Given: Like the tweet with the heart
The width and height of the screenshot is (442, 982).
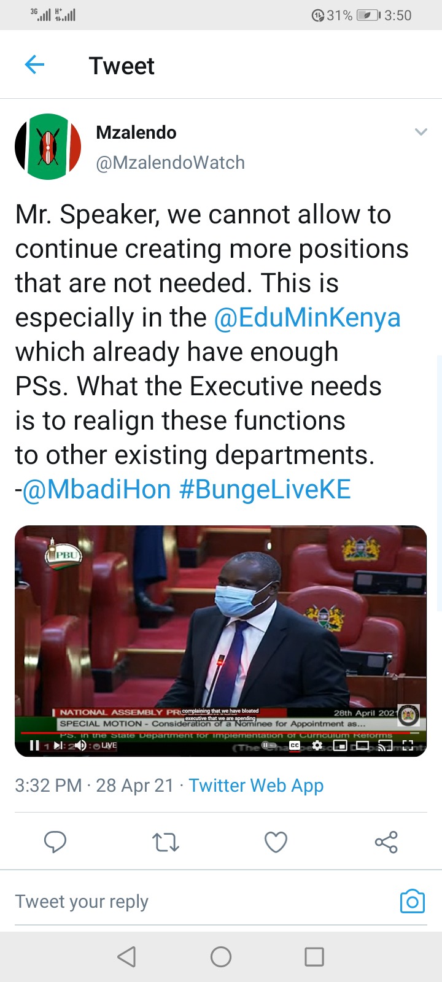Looking at the screenshot, I should [276, 842].
